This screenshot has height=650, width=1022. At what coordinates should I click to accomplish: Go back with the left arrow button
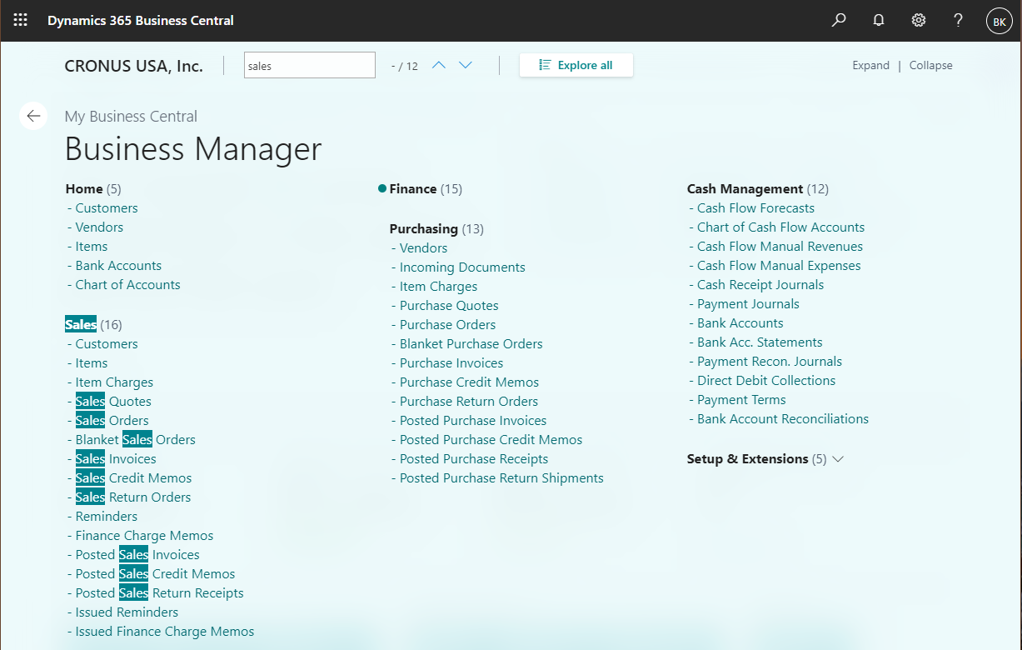[33, 116]
